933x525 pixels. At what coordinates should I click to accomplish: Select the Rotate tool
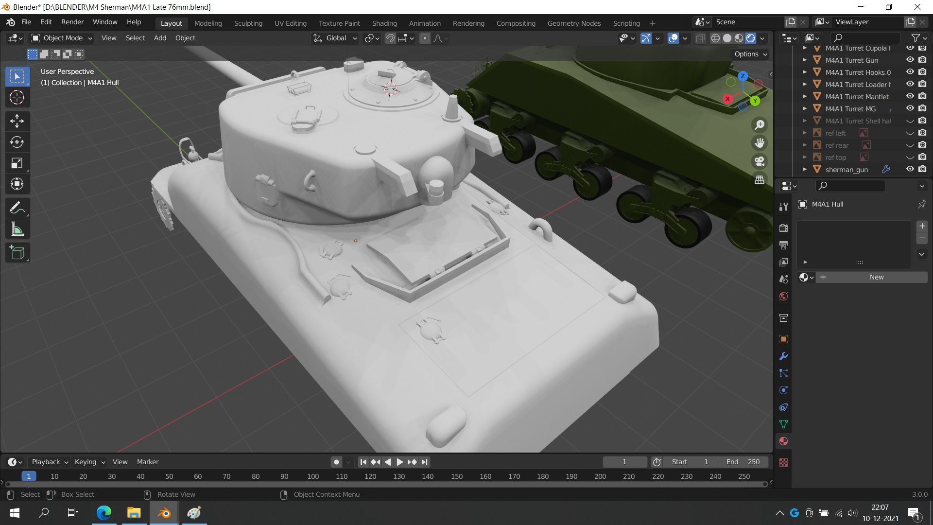[17, 142]
